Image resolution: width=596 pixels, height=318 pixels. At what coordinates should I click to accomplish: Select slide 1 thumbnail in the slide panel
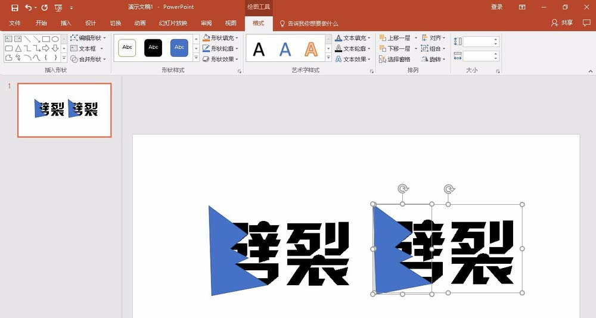point(64,110)
